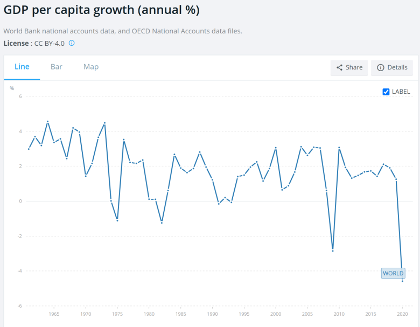Click the 1973 peak data point
The height and width of the screenshot is (327, 420).
click(x=105, y=123)
